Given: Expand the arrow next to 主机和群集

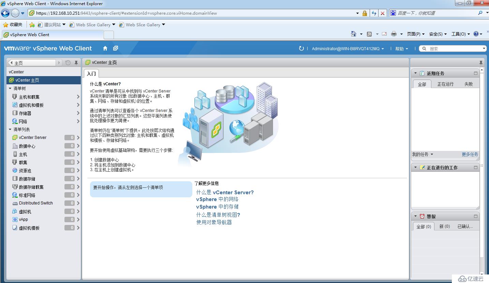Looking at the screenshot, I should point(78,97).
